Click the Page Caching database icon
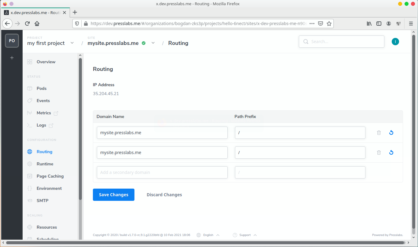Image resolution: width=418 pixels, height=247 pixels. pos(30,176)
